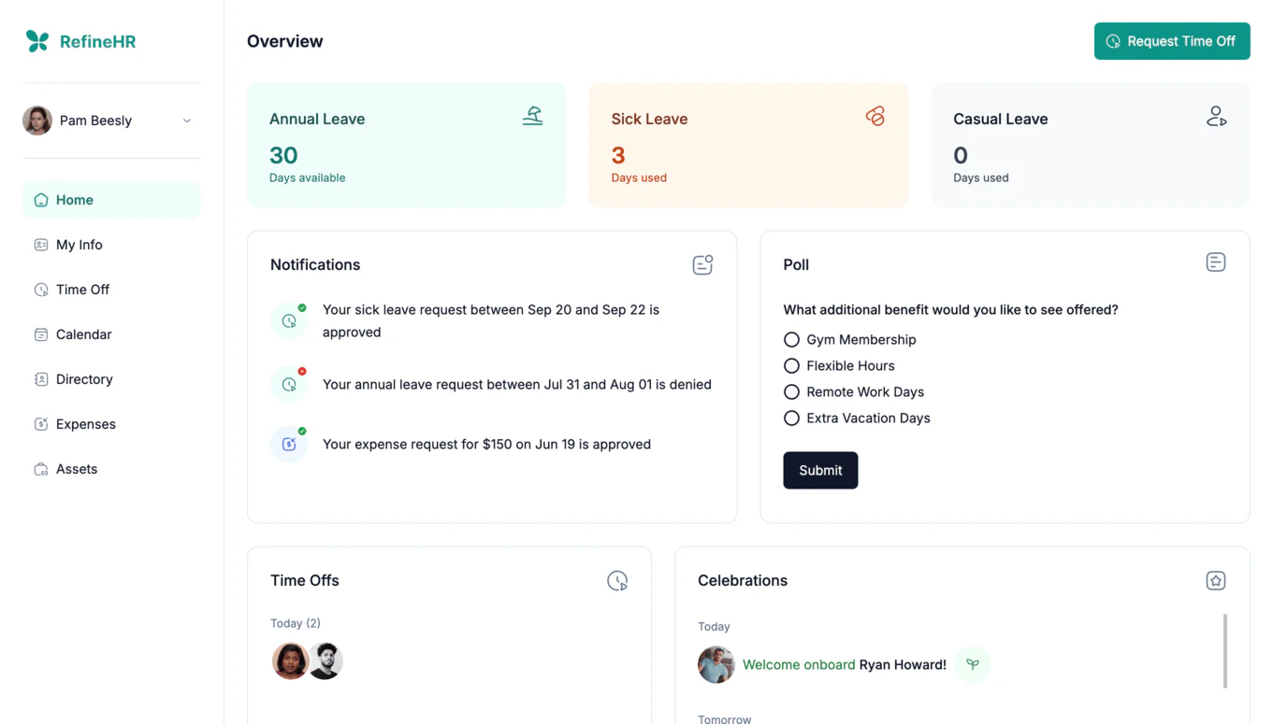
Task: Click Ryan Howard's avatar in Celebrations
Action: pos(716,665)
